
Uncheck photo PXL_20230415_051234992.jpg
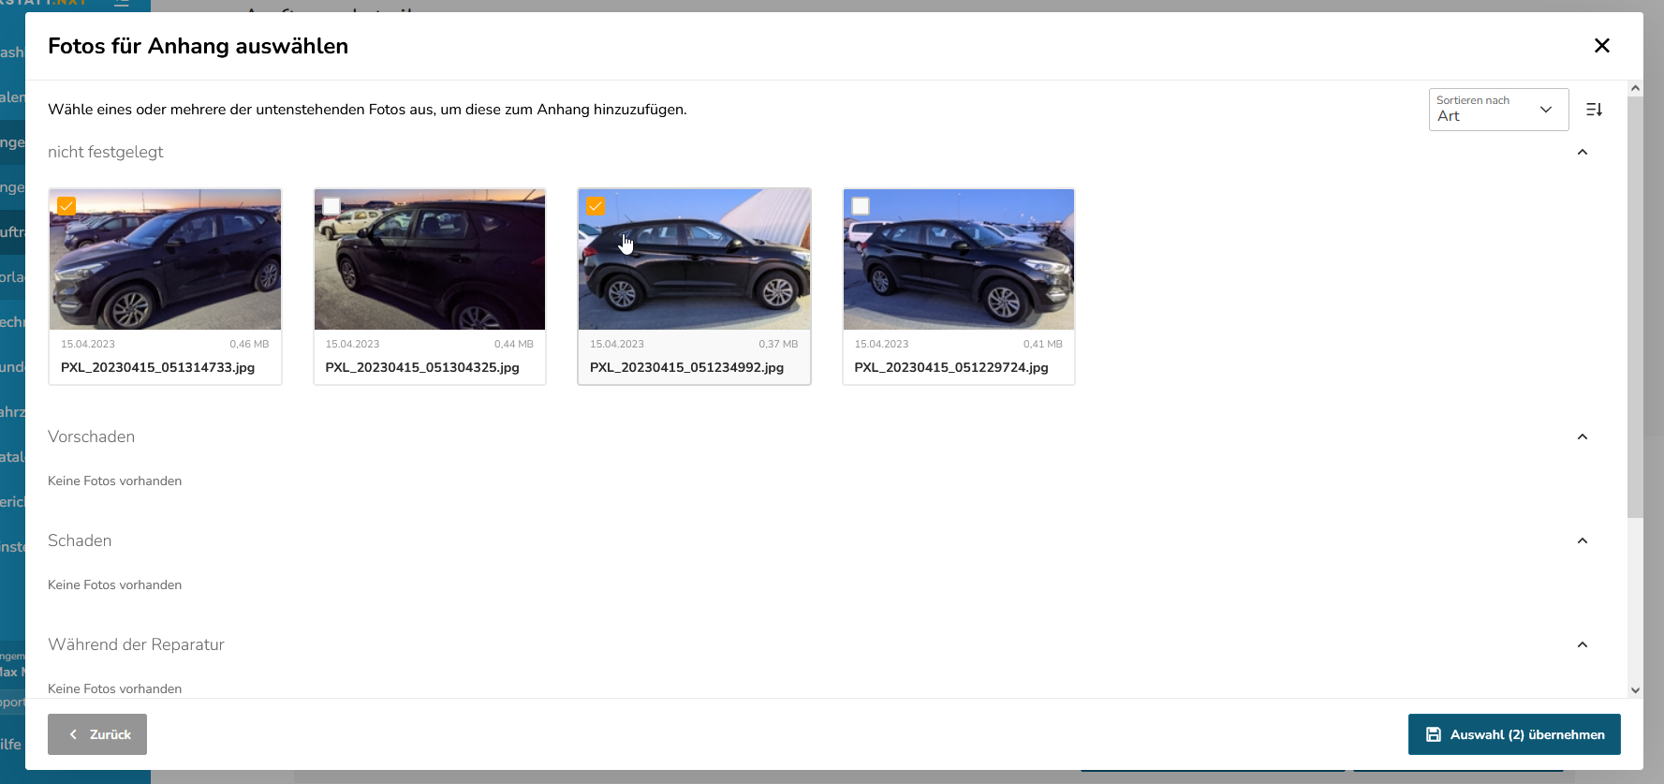click(596, 206)
